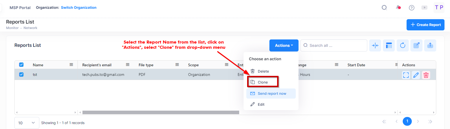Open the help question mark icon
The height and width of the screenshot is (129, 450).
(x=412, y=8)
